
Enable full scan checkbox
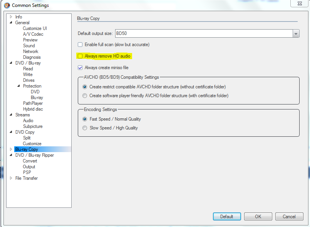click(x=80, y=45)
